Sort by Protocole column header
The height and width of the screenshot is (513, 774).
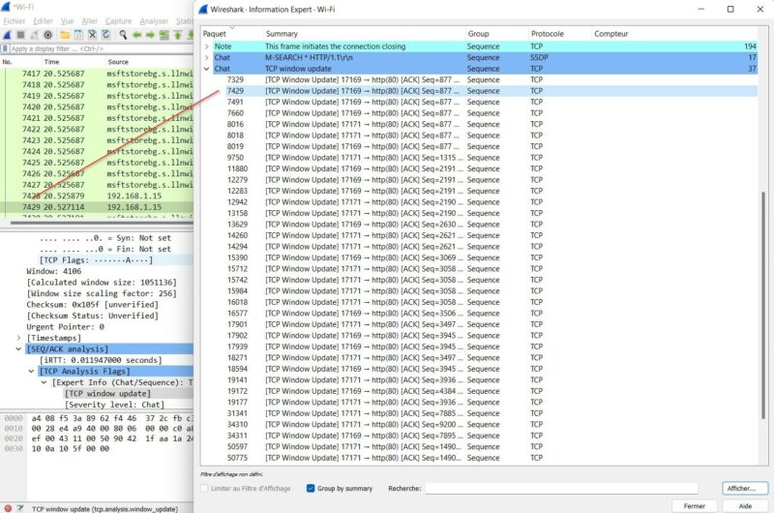click(x=560, y=34)
